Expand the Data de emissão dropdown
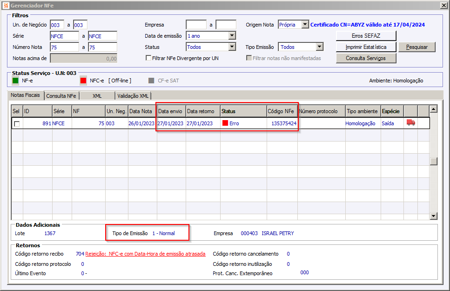The width and height of the screenshot is (450, 291). [232, 36]
